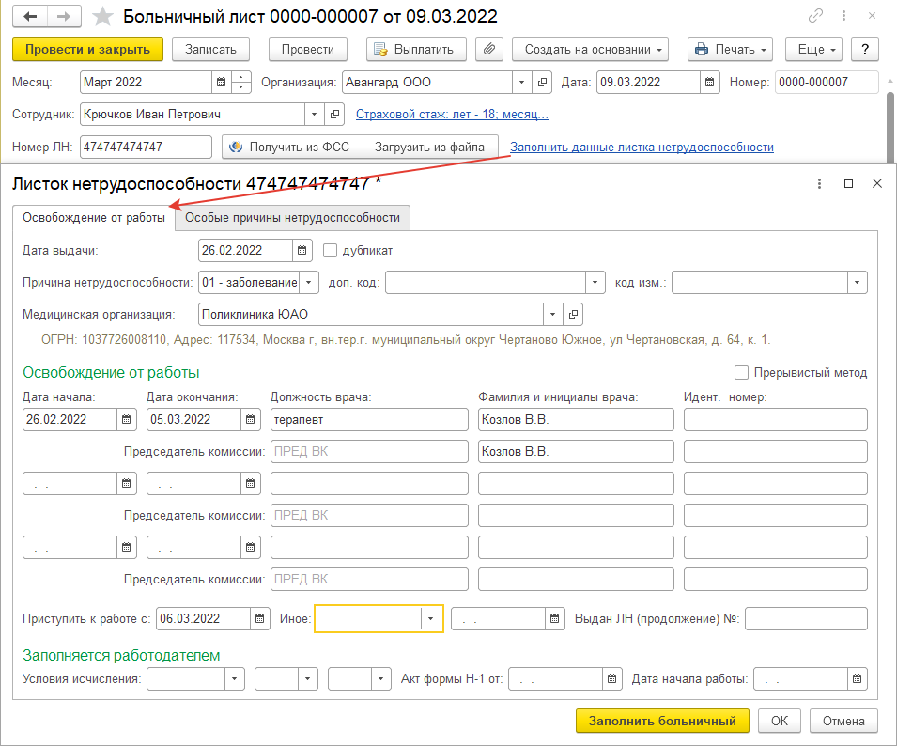Increment month with Месяц stepper up arrow
This screenshot has height=746, width=897.
(240, 77)
